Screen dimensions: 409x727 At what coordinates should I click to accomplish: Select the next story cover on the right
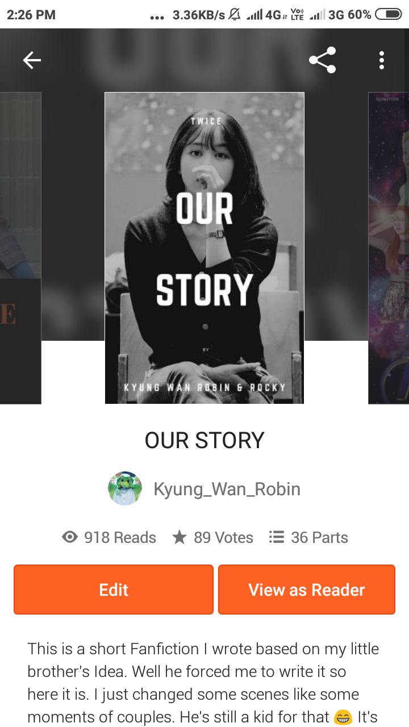pos(389,248)
